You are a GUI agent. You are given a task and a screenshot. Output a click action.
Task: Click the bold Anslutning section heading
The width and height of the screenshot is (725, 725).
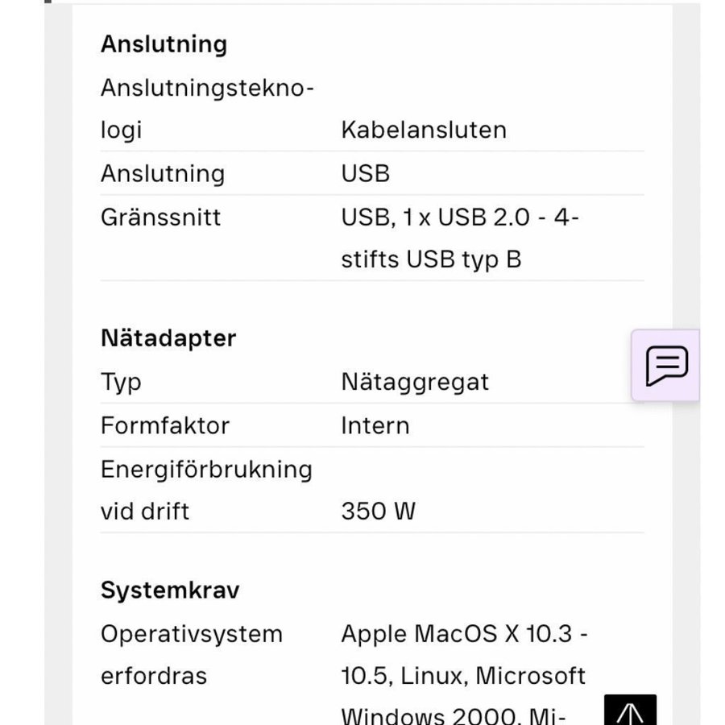pyautogui.click(x=164, y=44)
